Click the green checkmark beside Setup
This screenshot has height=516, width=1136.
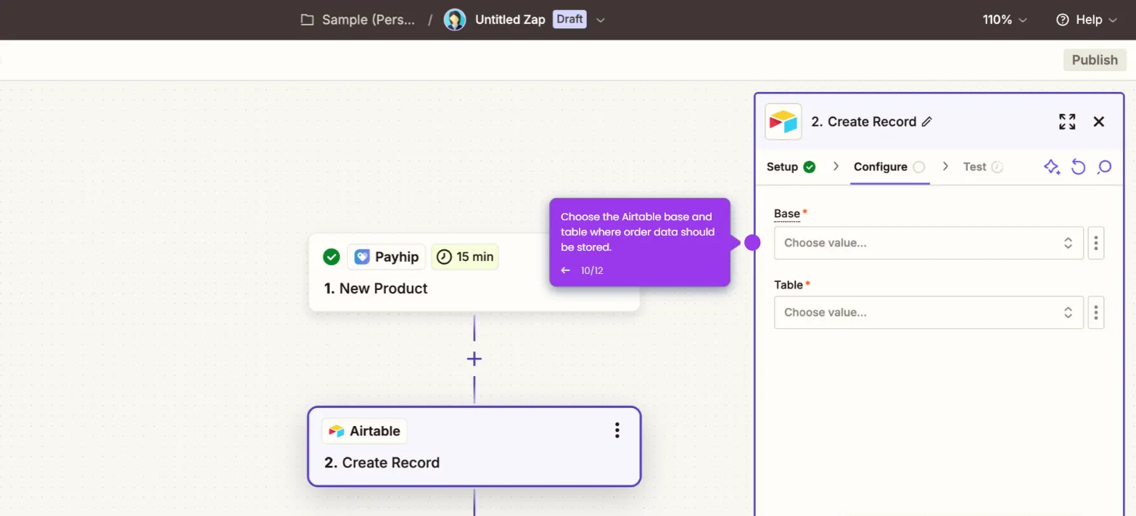coord(810,167)
